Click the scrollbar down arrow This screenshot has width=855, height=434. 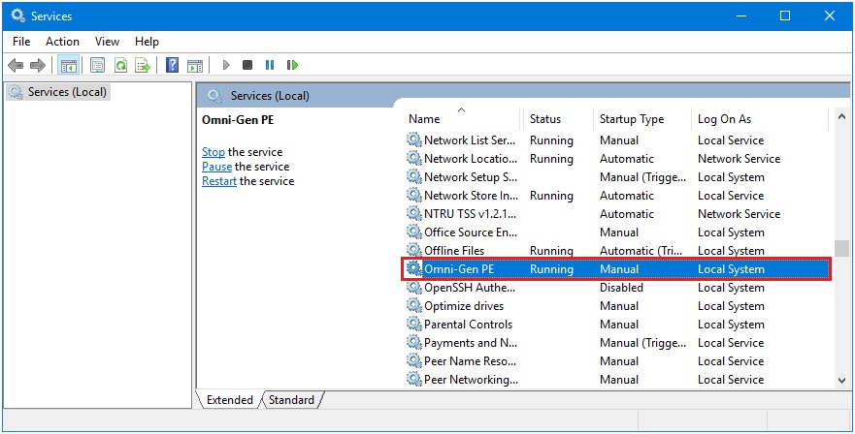click(840, 380)
